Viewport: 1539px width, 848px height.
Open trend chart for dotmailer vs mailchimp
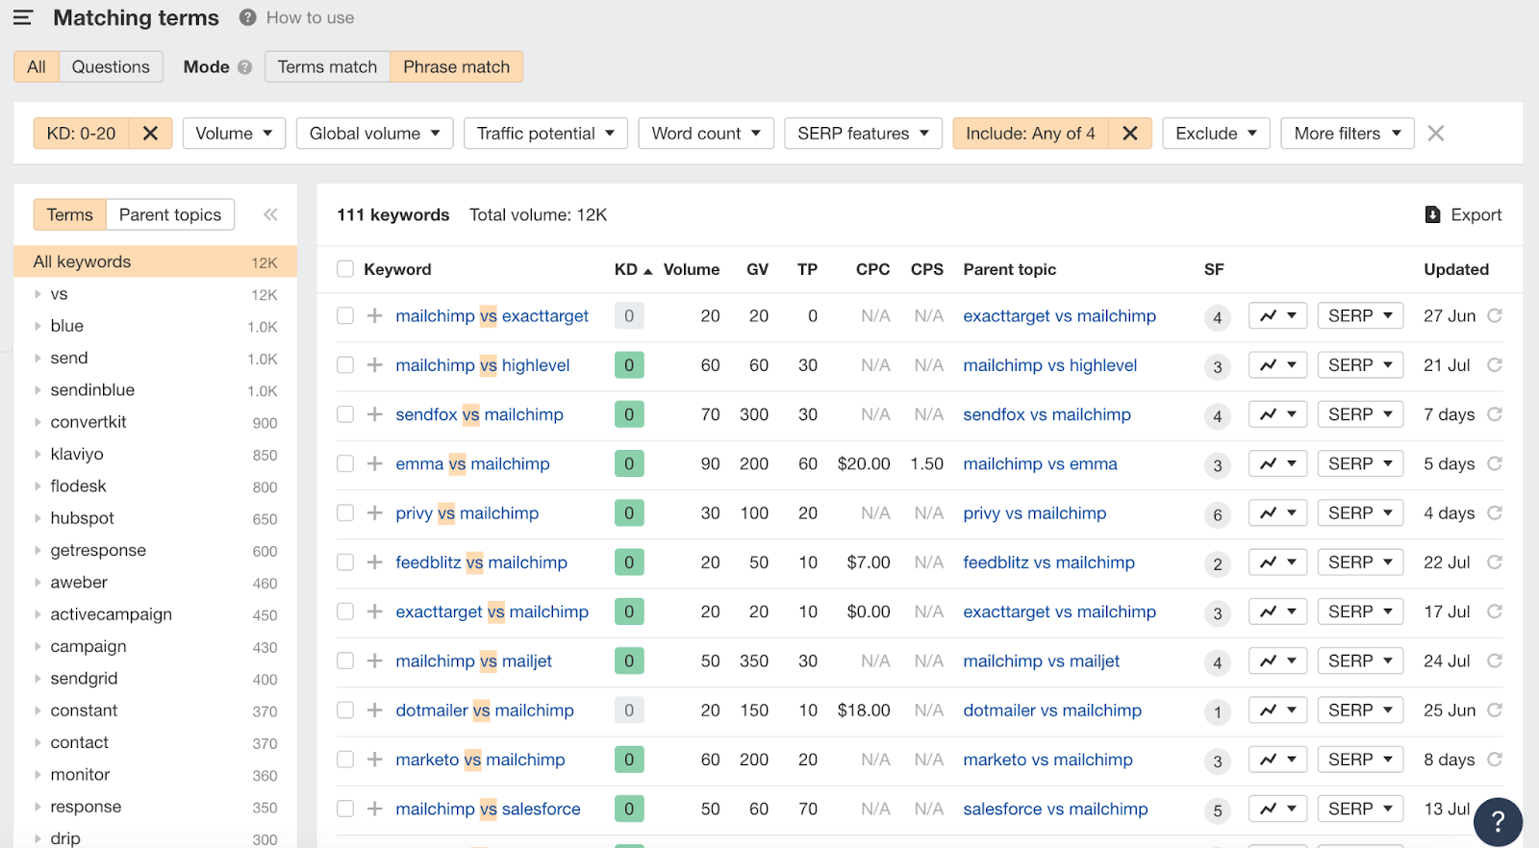click(x=1277, y=711)
